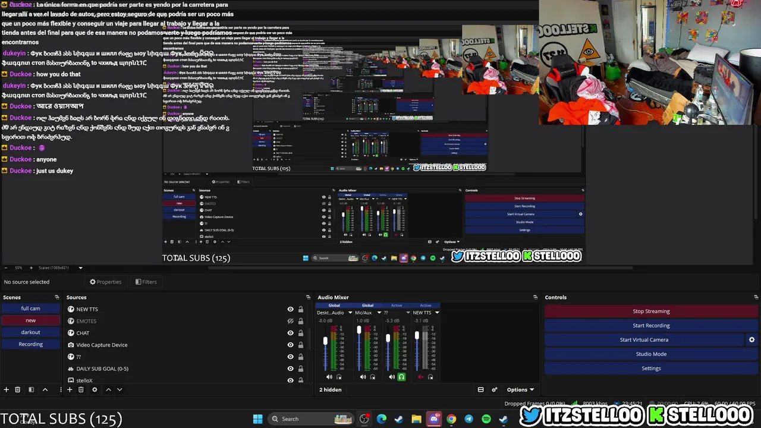
Task: Click the Mic/Aux volume fader
Action: [359, 330]
